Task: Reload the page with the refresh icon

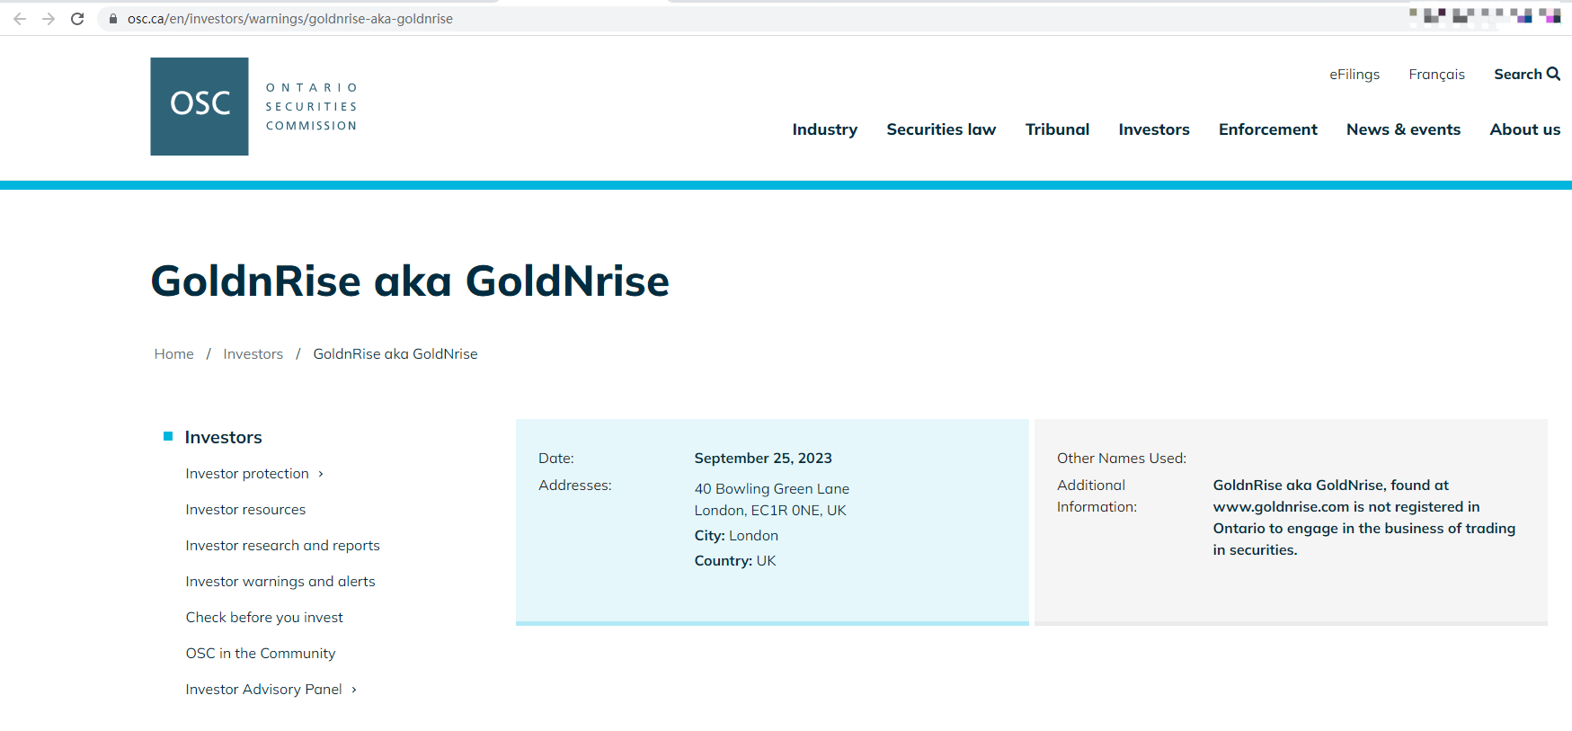Action: click(77, 19)
